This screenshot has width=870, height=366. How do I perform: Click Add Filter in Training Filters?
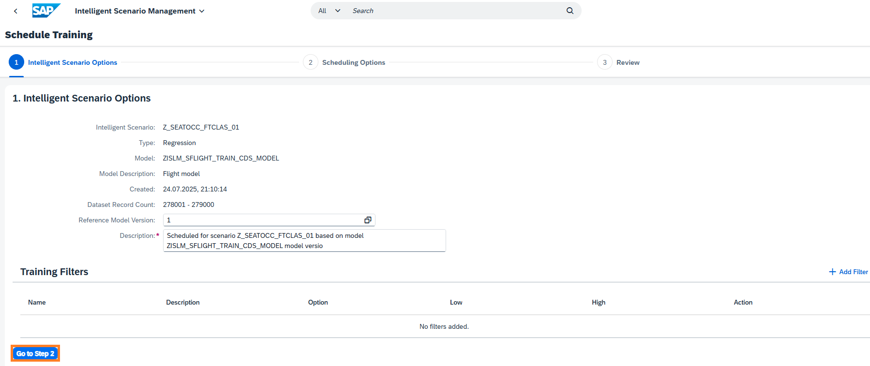[x=848, y=272]
